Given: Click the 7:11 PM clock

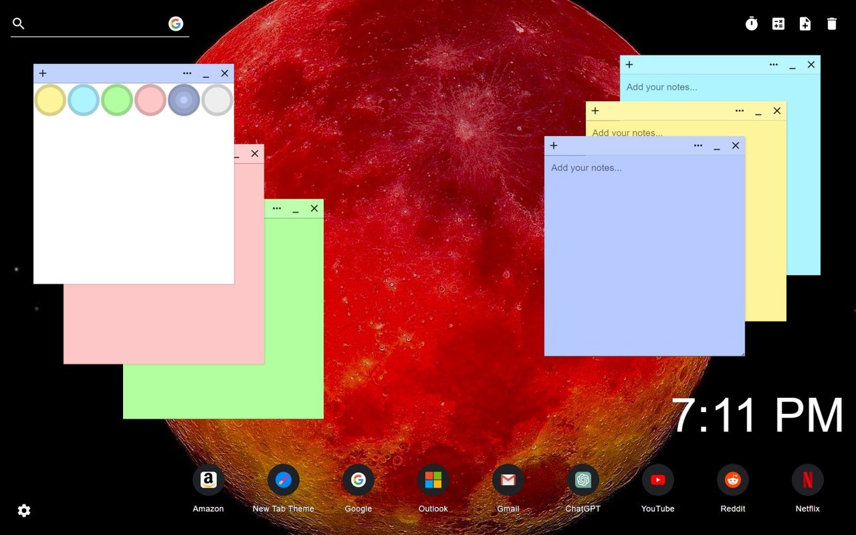Looking at the screenshot, I should (757, 415).
